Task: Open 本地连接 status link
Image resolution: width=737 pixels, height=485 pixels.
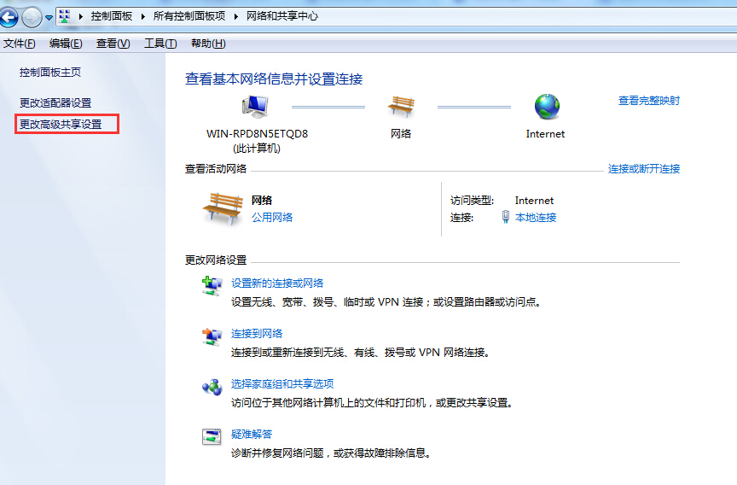Action: point(536,218)
